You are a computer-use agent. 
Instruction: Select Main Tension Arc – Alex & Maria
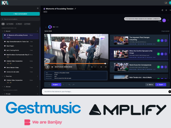pyautogui.click(x=139, y=77)
